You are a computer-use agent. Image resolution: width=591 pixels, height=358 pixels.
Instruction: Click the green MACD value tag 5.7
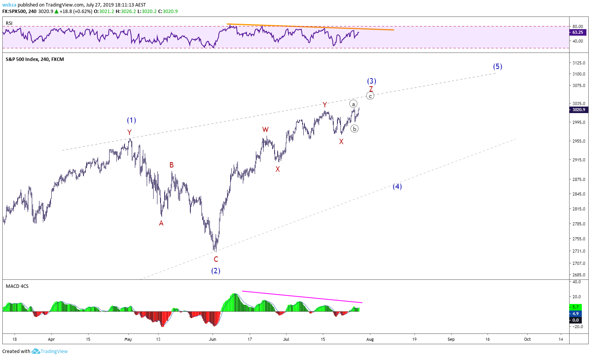576,307
